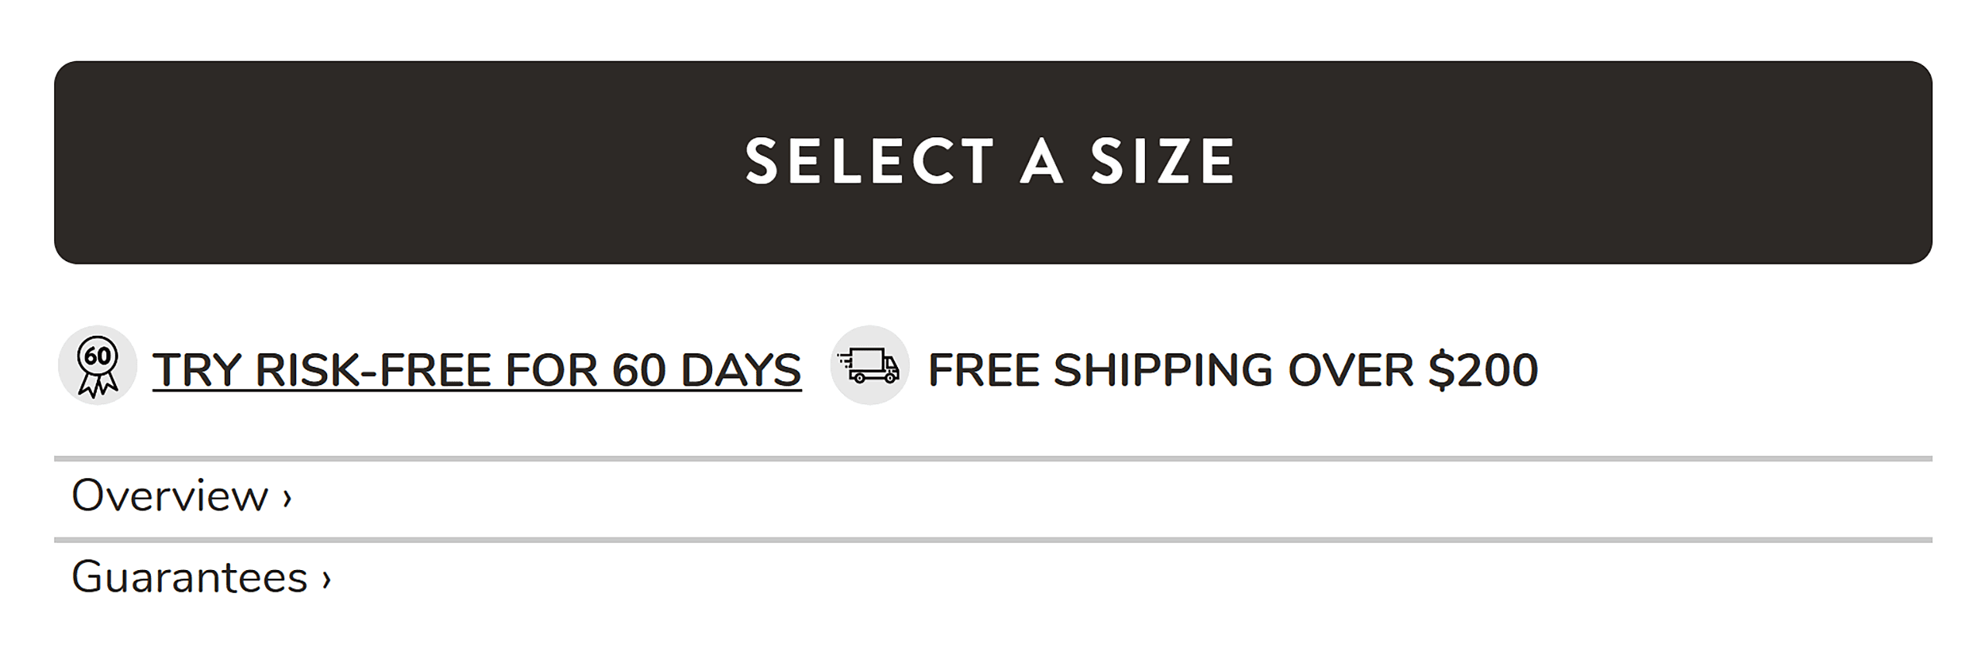The height and width of the screenshot is (659, 1985).
Task: Click the 60-day ribbon badge icon
Action: [x=98, y=366]
